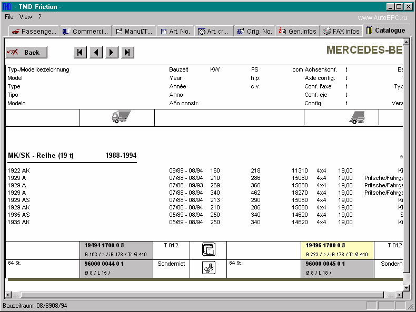The image size is (416, 312).
Task: Select rivet article 96000 0044 0 1
Action: click(116, 268)
